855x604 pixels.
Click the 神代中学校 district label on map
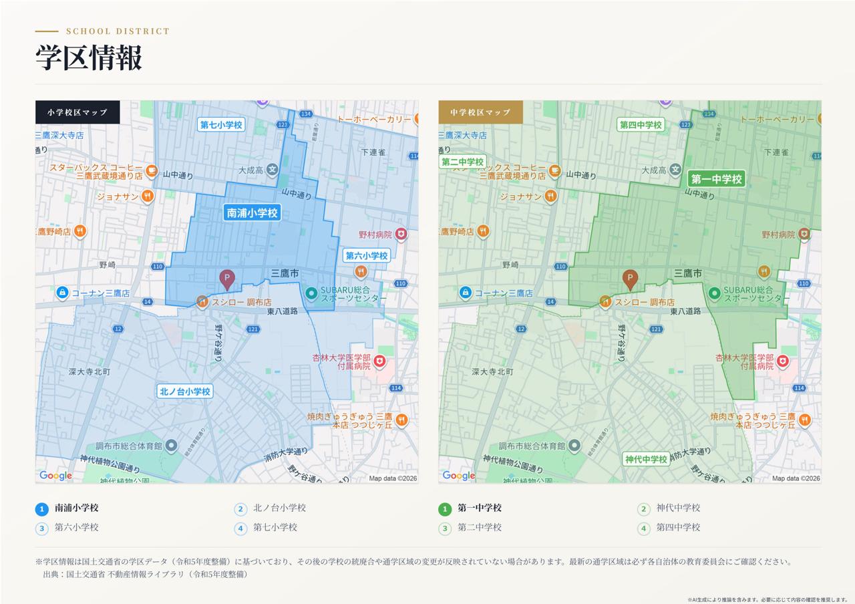point(646,459)
